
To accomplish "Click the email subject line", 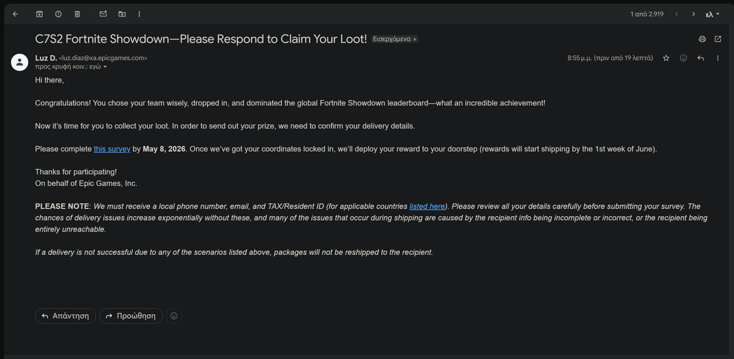I will point(201,39).
